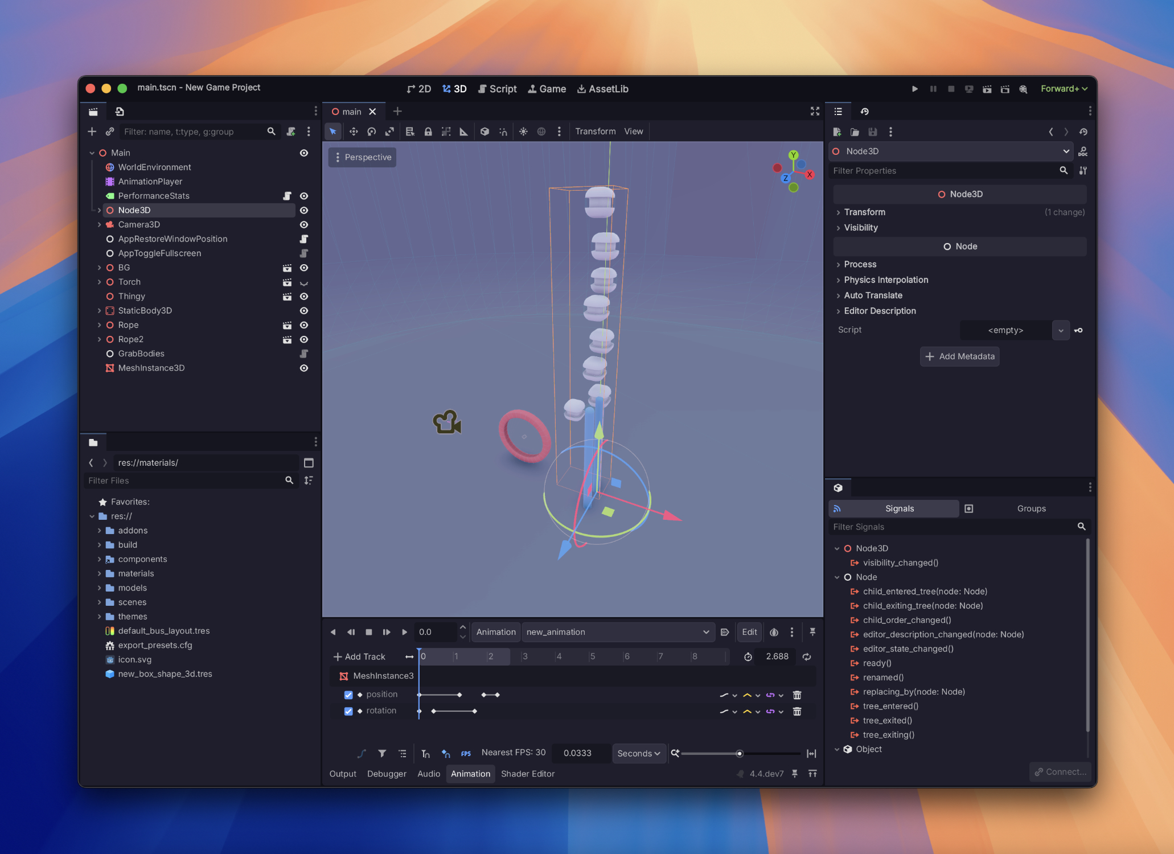Click the Add Metadata button
The height and width of the screenshot is (854, 1174).
959,356
